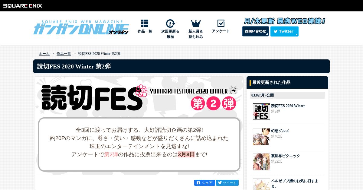Click 読切FES 2020 Winter 第2弾 page title
This screenshot has width=363, height=190.
tap(74, 66)
